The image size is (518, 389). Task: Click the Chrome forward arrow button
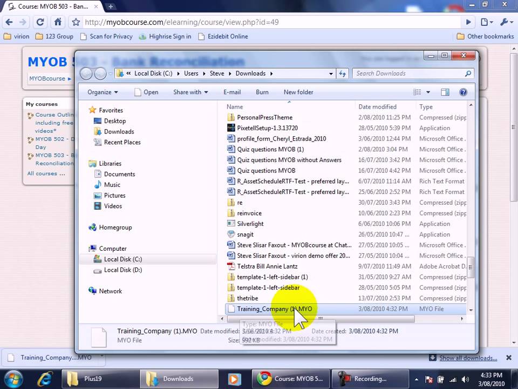pos(23,22)
